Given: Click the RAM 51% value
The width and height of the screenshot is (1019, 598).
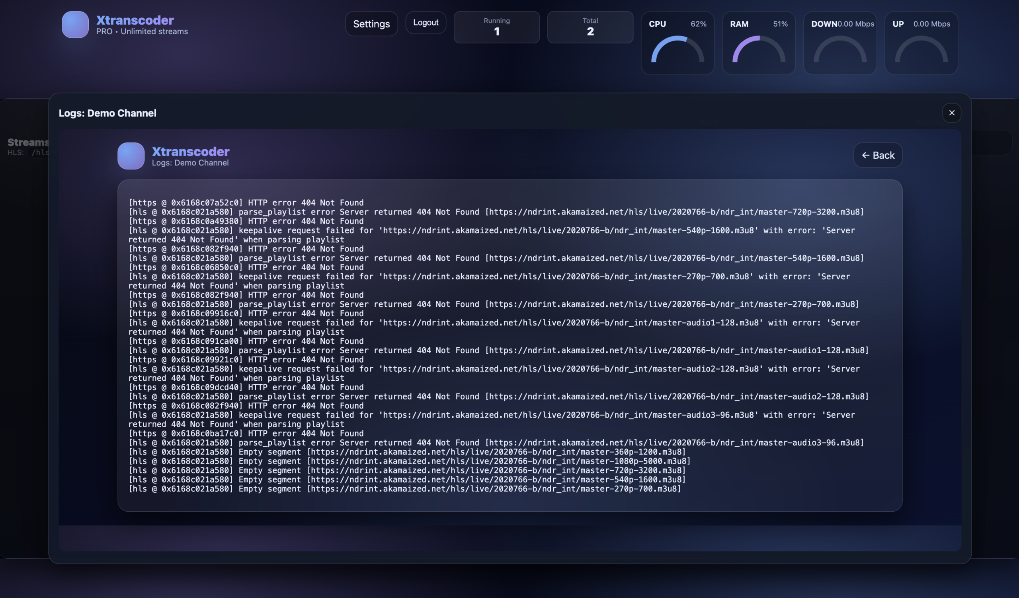Looking at the screenshot, I should pos(780,24).
